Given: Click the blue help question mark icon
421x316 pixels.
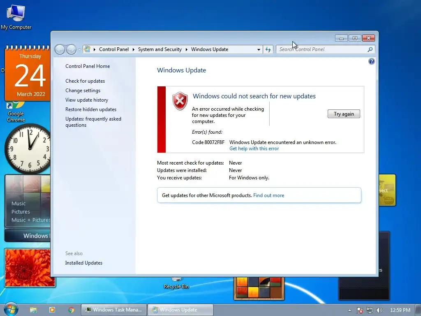Looking at the screenshot, I should pos(371,62).
